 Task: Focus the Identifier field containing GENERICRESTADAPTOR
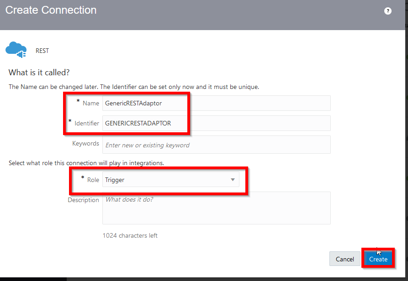pos(216,123)
